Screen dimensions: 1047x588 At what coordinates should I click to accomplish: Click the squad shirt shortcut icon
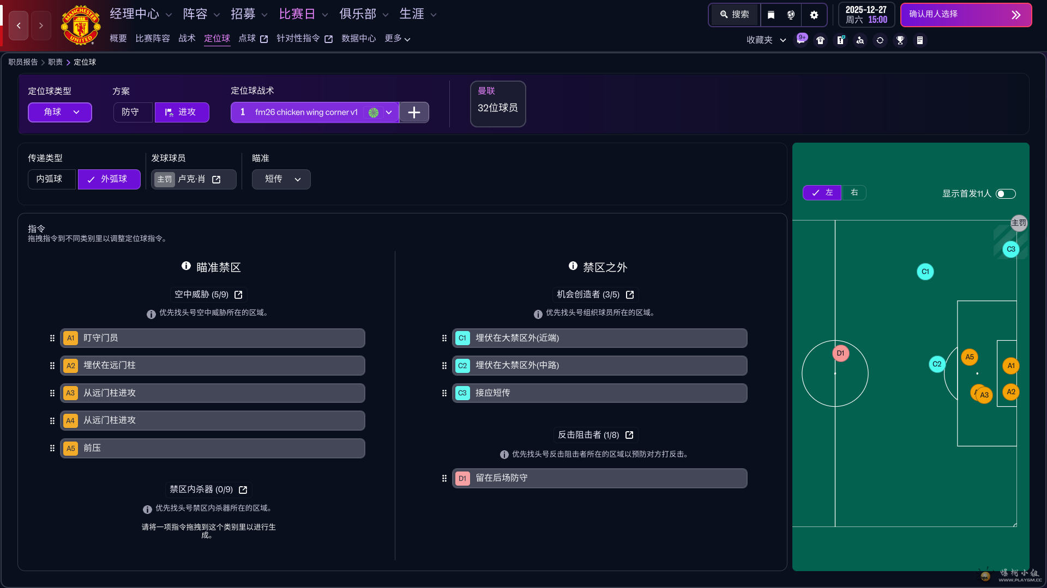pyautogui.click(x=820, y=40)
